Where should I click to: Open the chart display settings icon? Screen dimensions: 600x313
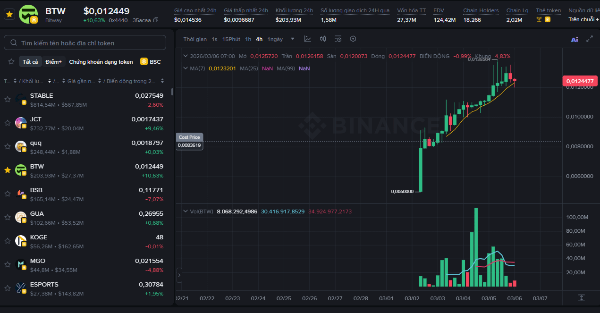pos(338,39)
